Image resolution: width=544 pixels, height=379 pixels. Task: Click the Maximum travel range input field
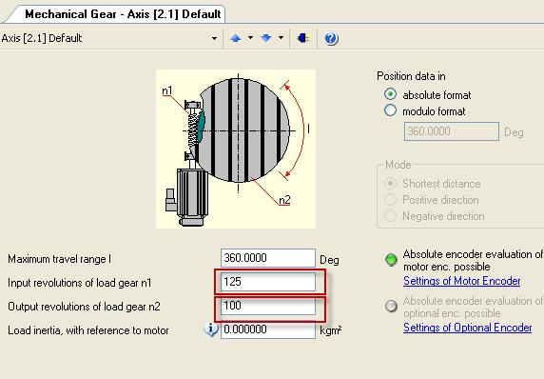pyautogui.click(x=268, y=258)
